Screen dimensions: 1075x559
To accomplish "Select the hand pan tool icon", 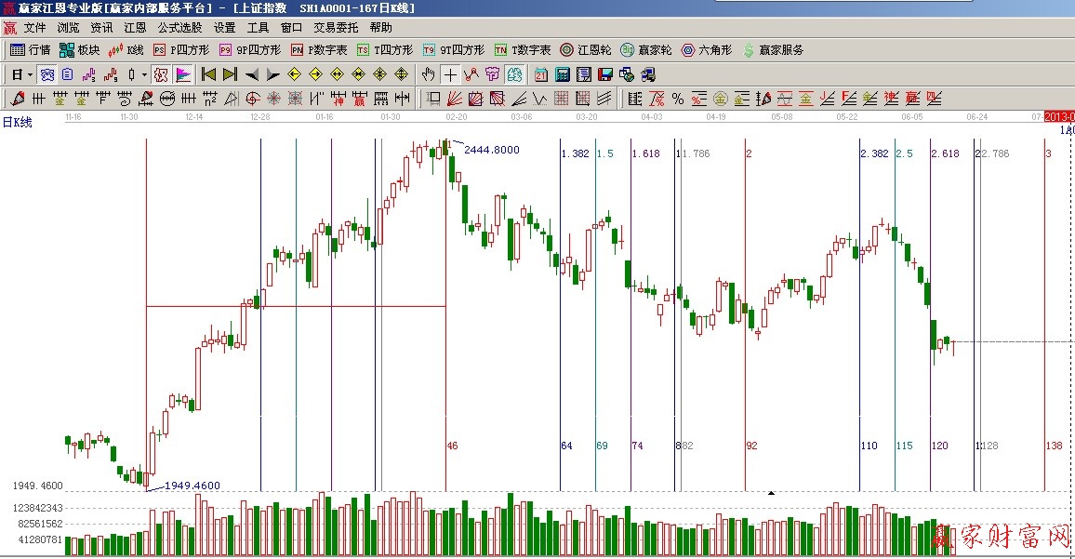I will [428, 74].
